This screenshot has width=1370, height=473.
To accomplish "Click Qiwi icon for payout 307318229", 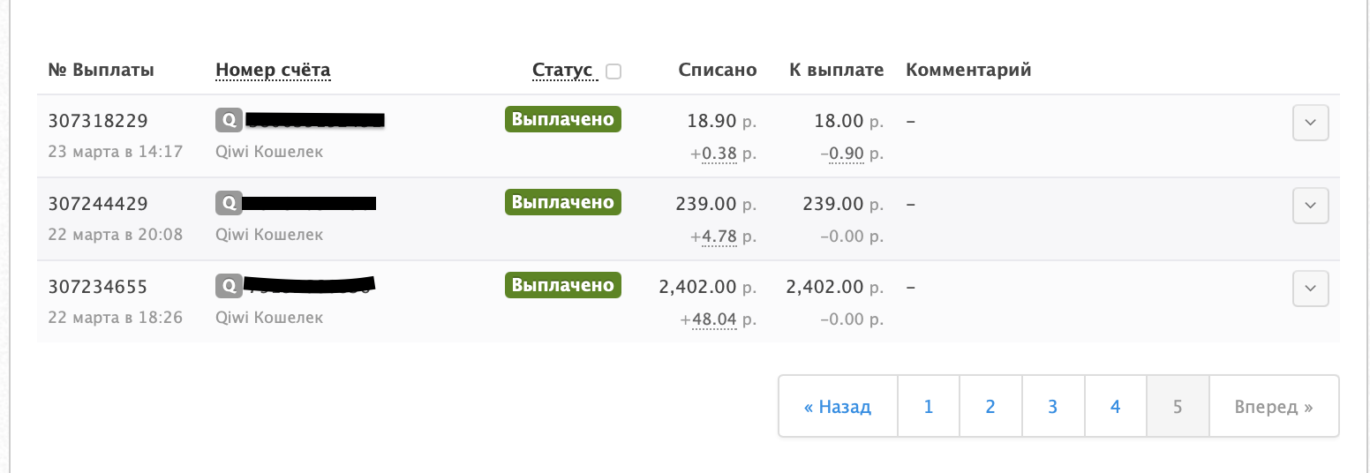I will [229, 120].
